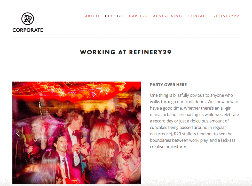This screenshot has height=186, width=252.
Task: Go to the Advertising page
Action: point(168,16)
